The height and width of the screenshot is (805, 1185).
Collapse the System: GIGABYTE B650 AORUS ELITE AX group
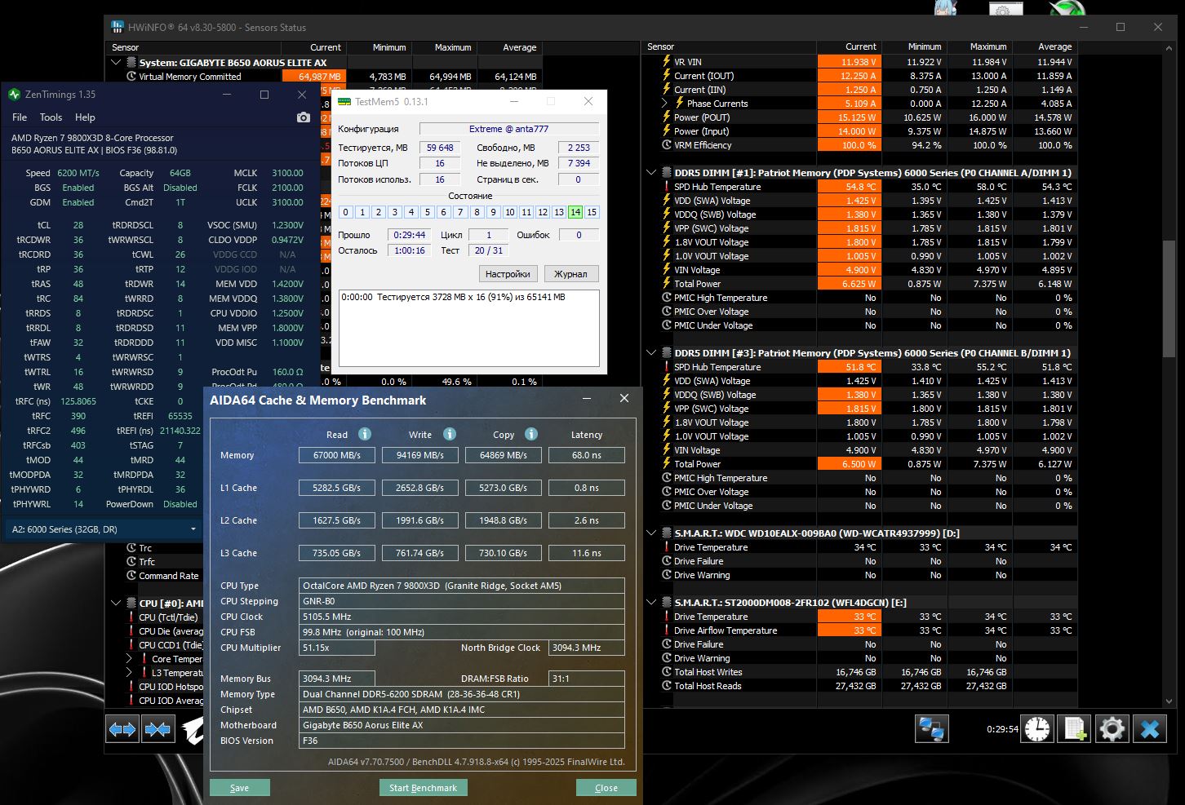point(115,62)
